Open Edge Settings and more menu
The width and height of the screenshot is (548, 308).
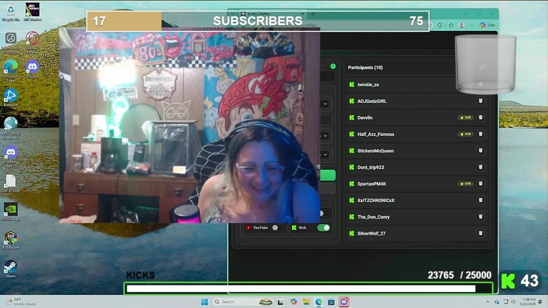(x=472, y=25)
